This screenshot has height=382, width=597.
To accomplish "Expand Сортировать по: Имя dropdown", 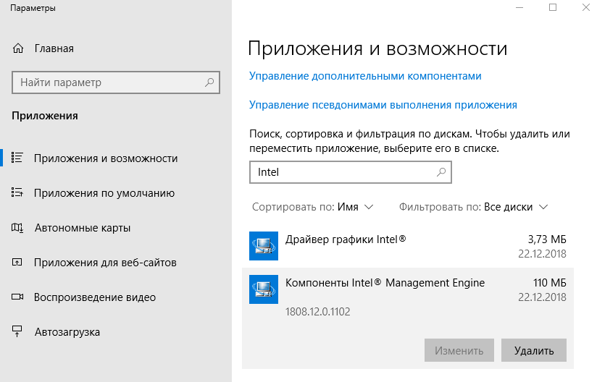I will click(312, 207).
